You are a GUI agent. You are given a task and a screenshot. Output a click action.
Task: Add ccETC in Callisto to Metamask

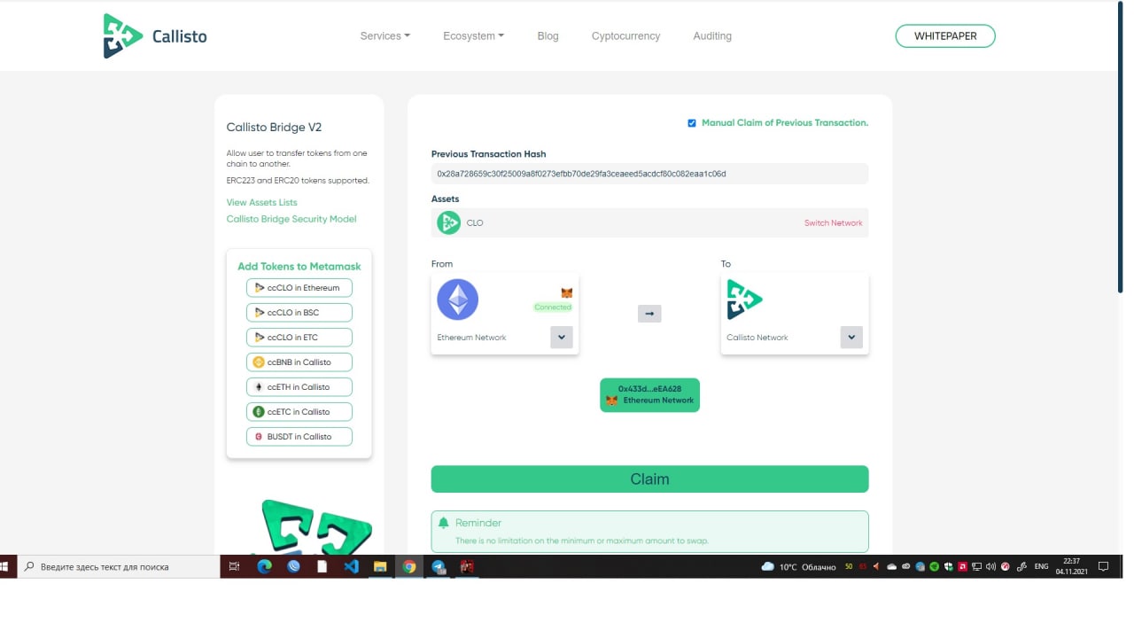(299, 412)
